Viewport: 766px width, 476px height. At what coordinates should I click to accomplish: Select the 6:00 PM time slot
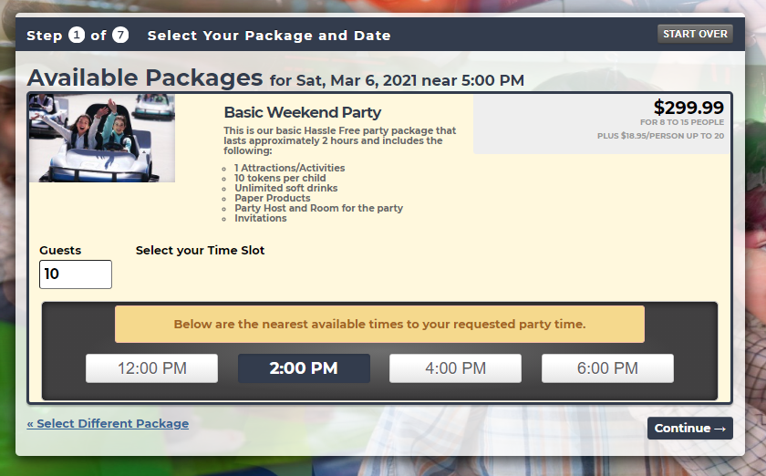click(607, 368)
